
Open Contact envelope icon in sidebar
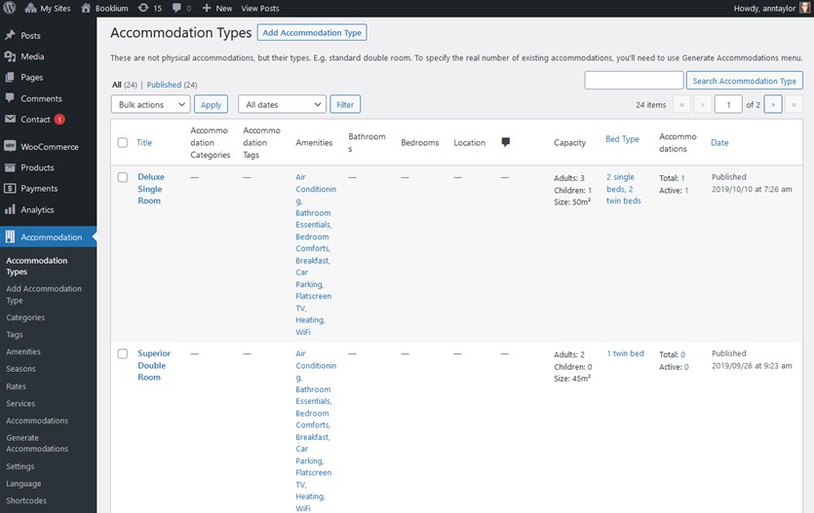click(10, 119)
